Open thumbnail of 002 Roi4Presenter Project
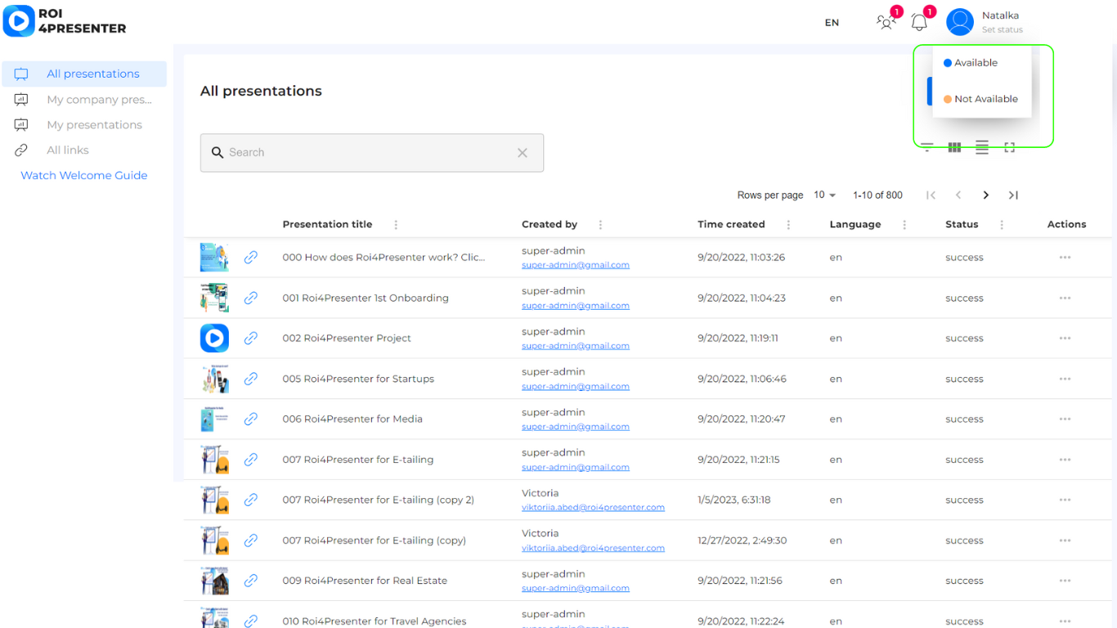 pyautogui.click(x=214, y=339)
